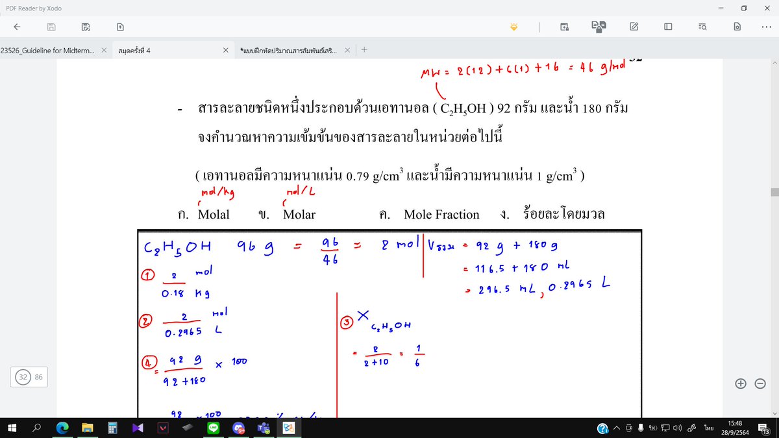The height and width of the screenshot is (438, 779).
Task: Open File Explorer from taskbar
Action: [88, 428]
